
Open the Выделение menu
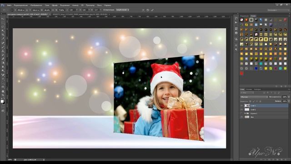pyautogui.click(x=65, y=5)
